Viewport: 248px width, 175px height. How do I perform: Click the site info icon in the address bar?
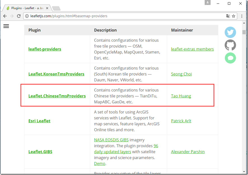coord(27,16)
